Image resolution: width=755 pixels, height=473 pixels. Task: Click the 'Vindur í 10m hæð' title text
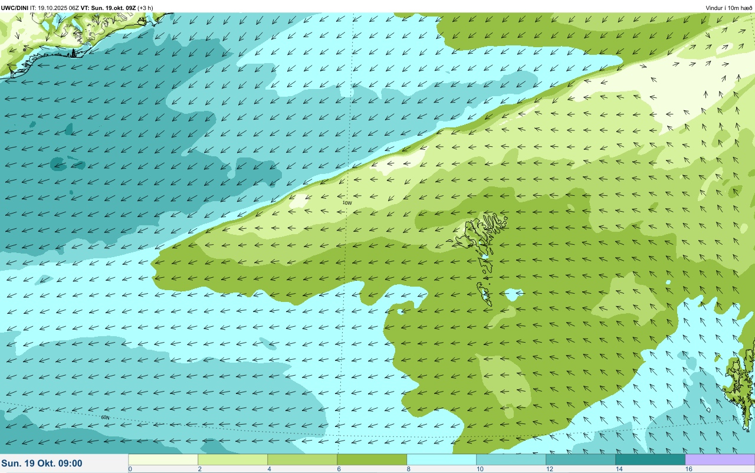coord(729,8)
